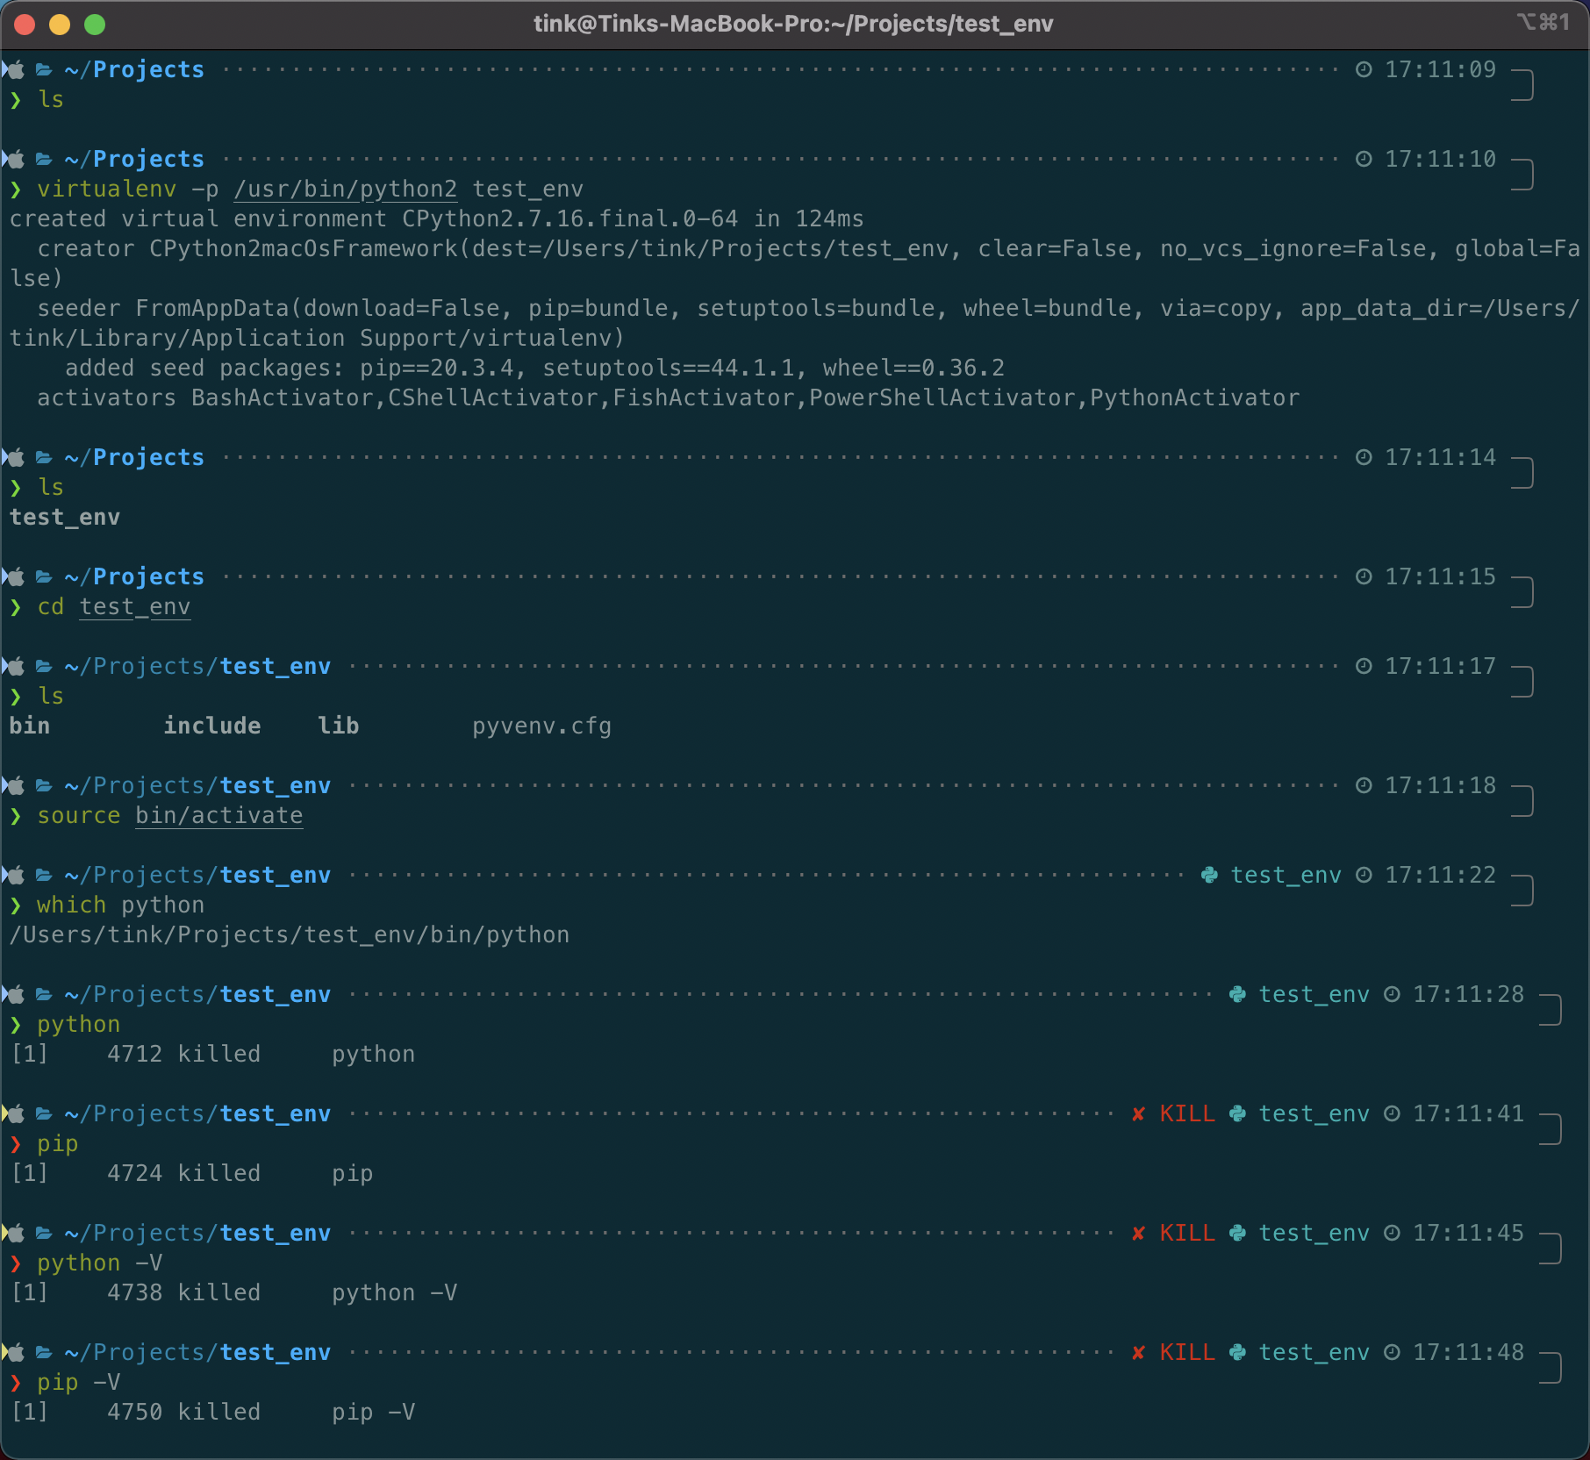Click the ⌥⌘1 shortcut indicator in title bar
Screen dimensions: 1590x1460
[x=1543, y=23]
